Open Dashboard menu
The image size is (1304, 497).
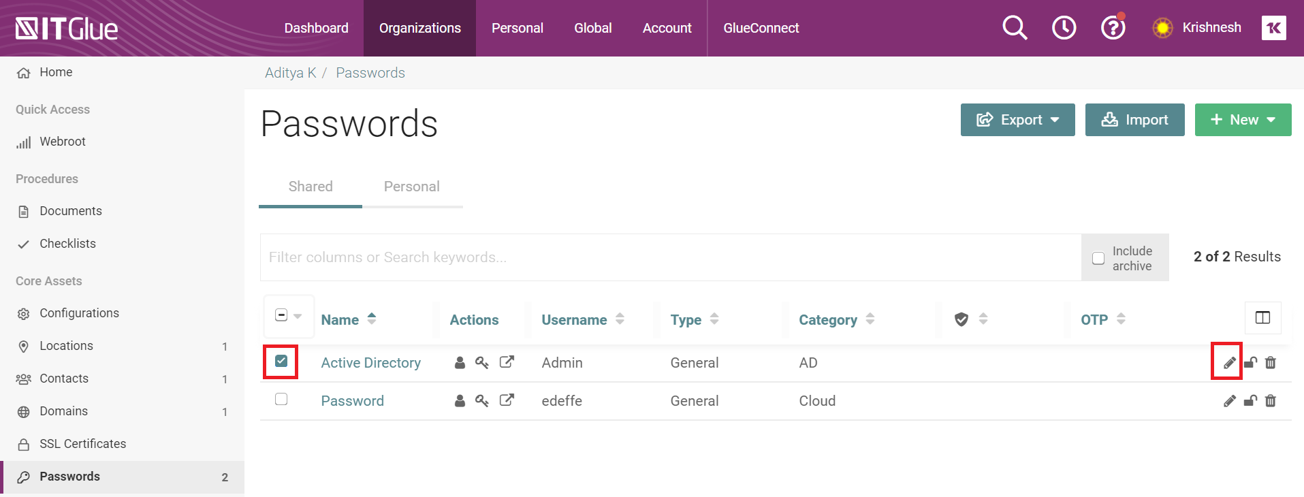click(x=316, y=28)
